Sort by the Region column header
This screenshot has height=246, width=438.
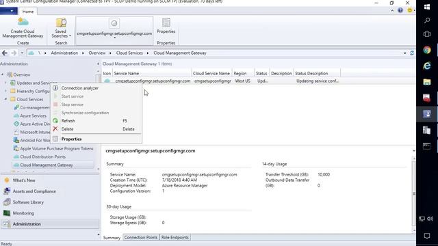[243, 73]
